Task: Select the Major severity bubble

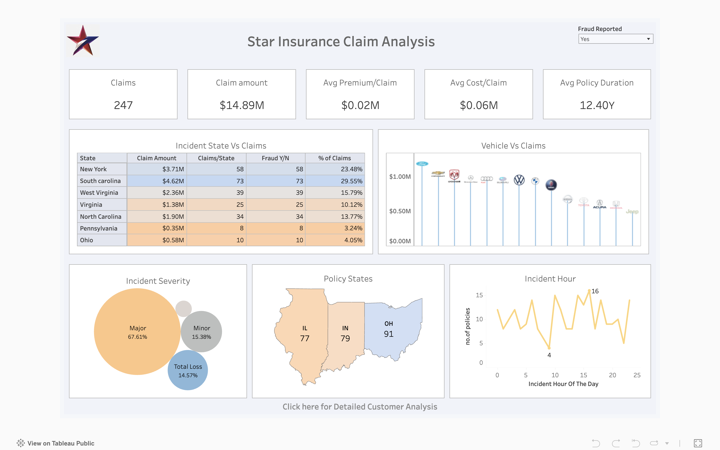Action: [x=137, y=331]
